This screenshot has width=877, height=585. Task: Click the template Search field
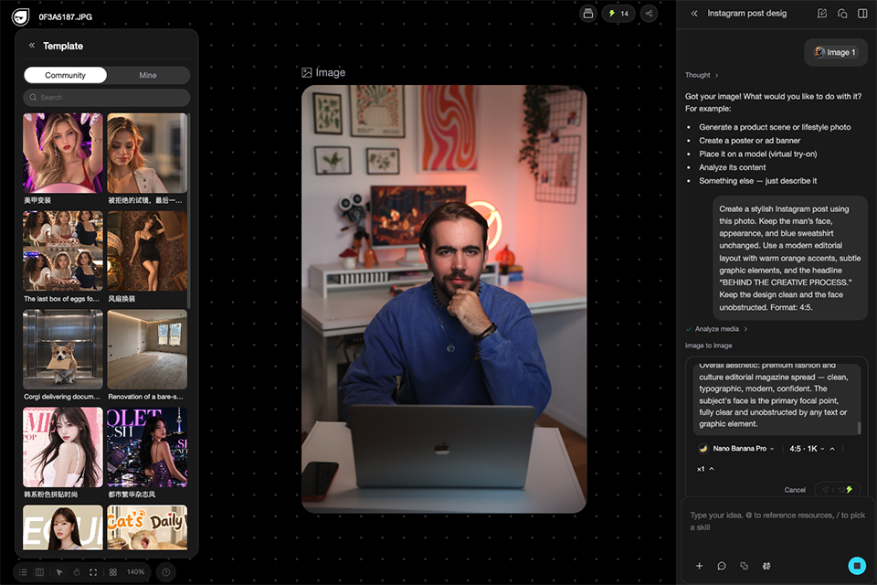(106, 98)
